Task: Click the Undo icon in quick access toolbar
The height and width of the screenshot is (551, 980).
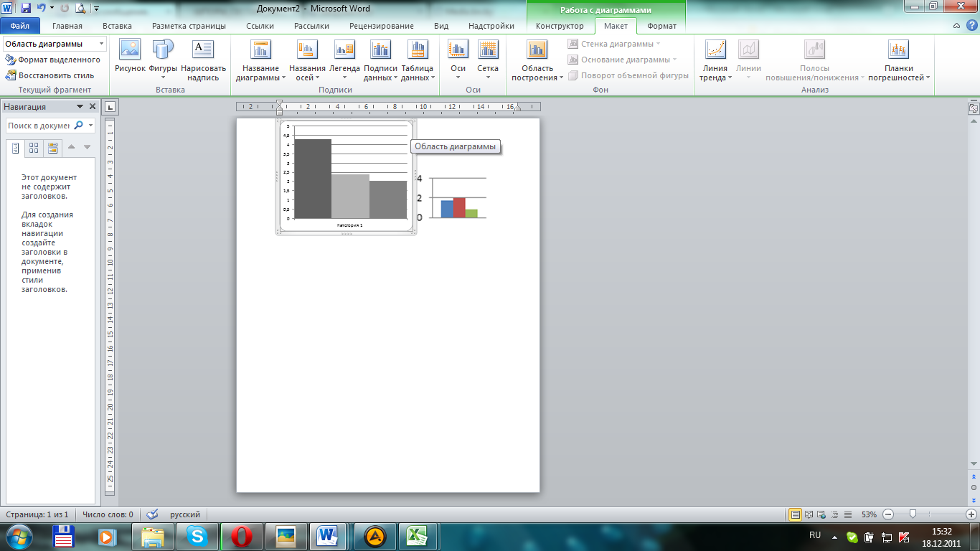Action: pyautogui.click(x=42, y=9)
